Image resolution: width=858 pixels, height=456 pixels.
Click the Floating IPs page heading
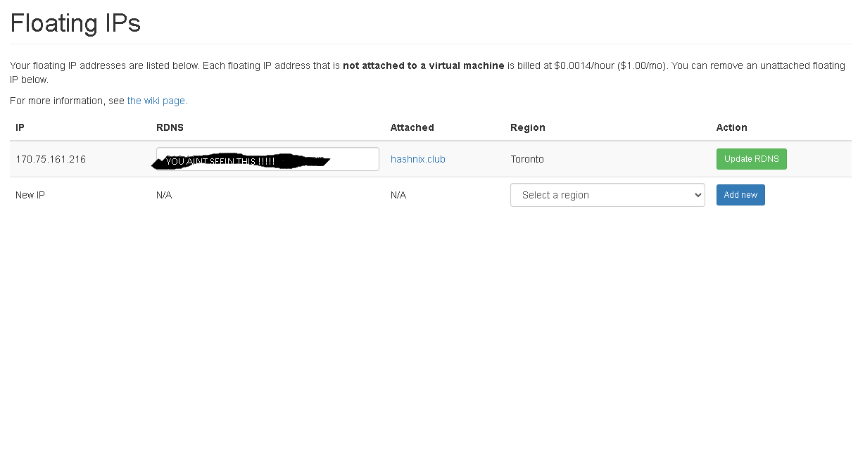click(x=75, y=23)
